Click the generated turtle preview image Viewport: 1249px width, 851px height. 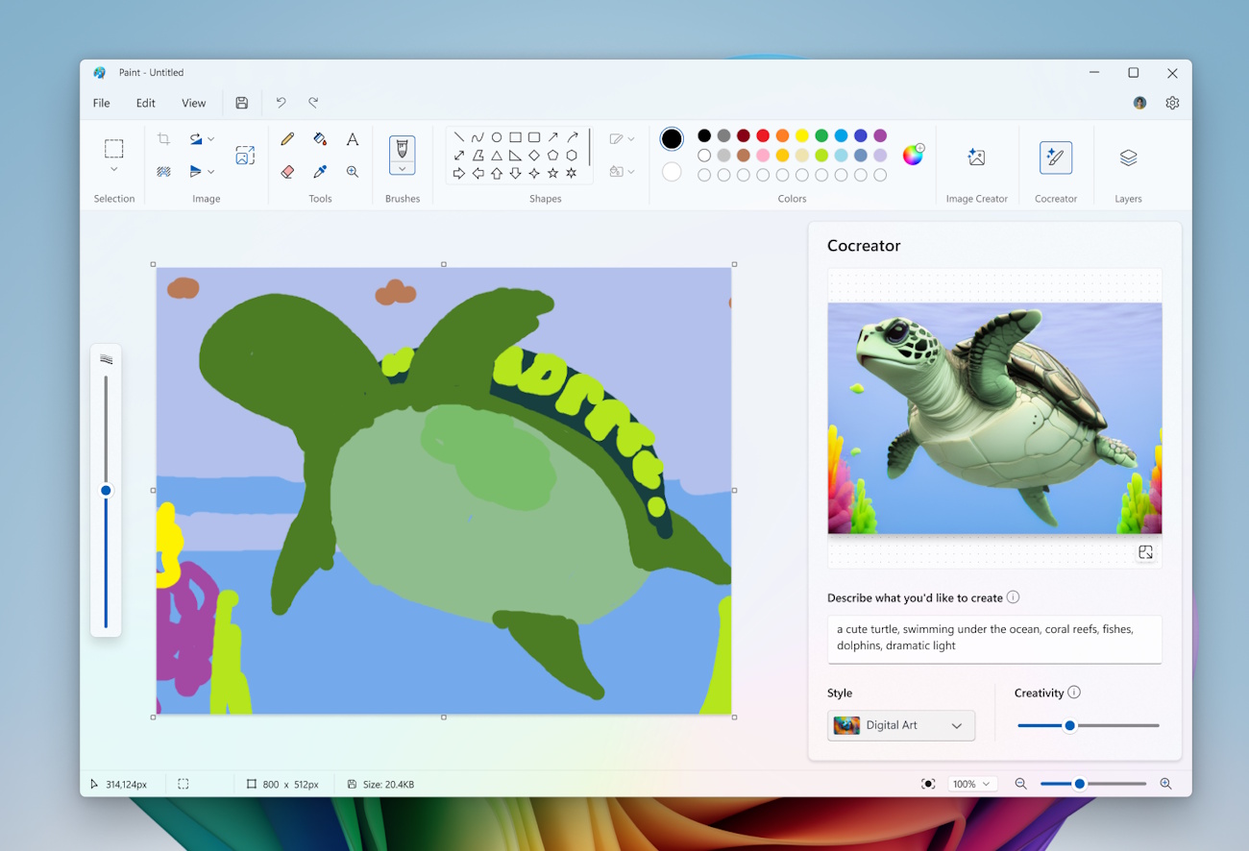pyautogui.click(x=994, y=418)
